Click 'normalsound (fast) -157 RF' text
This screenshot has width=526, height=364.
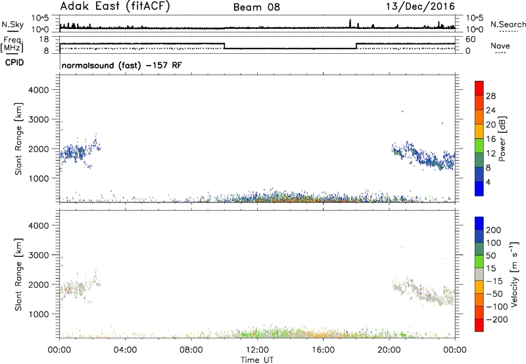122,65
